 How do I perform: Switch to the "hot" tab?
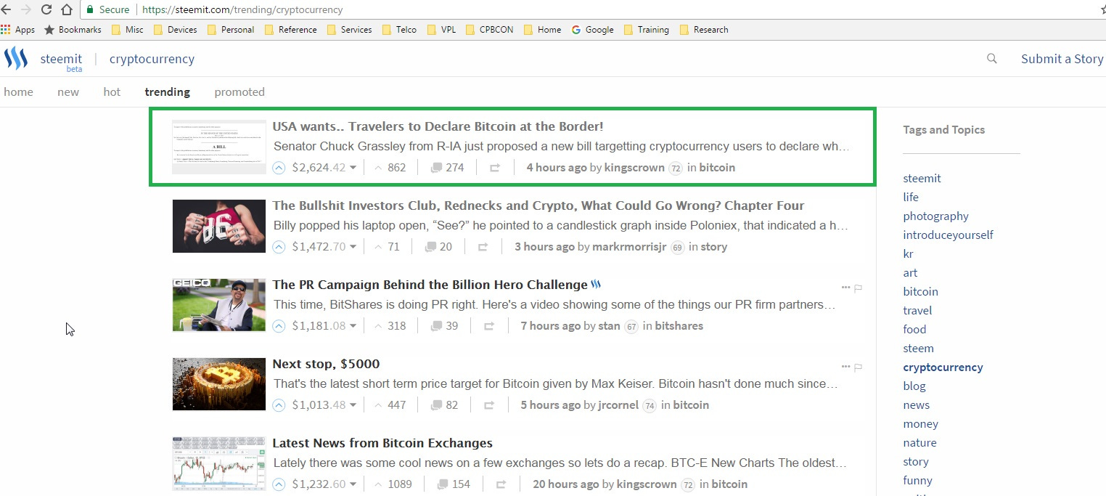(x=111, y=92)
